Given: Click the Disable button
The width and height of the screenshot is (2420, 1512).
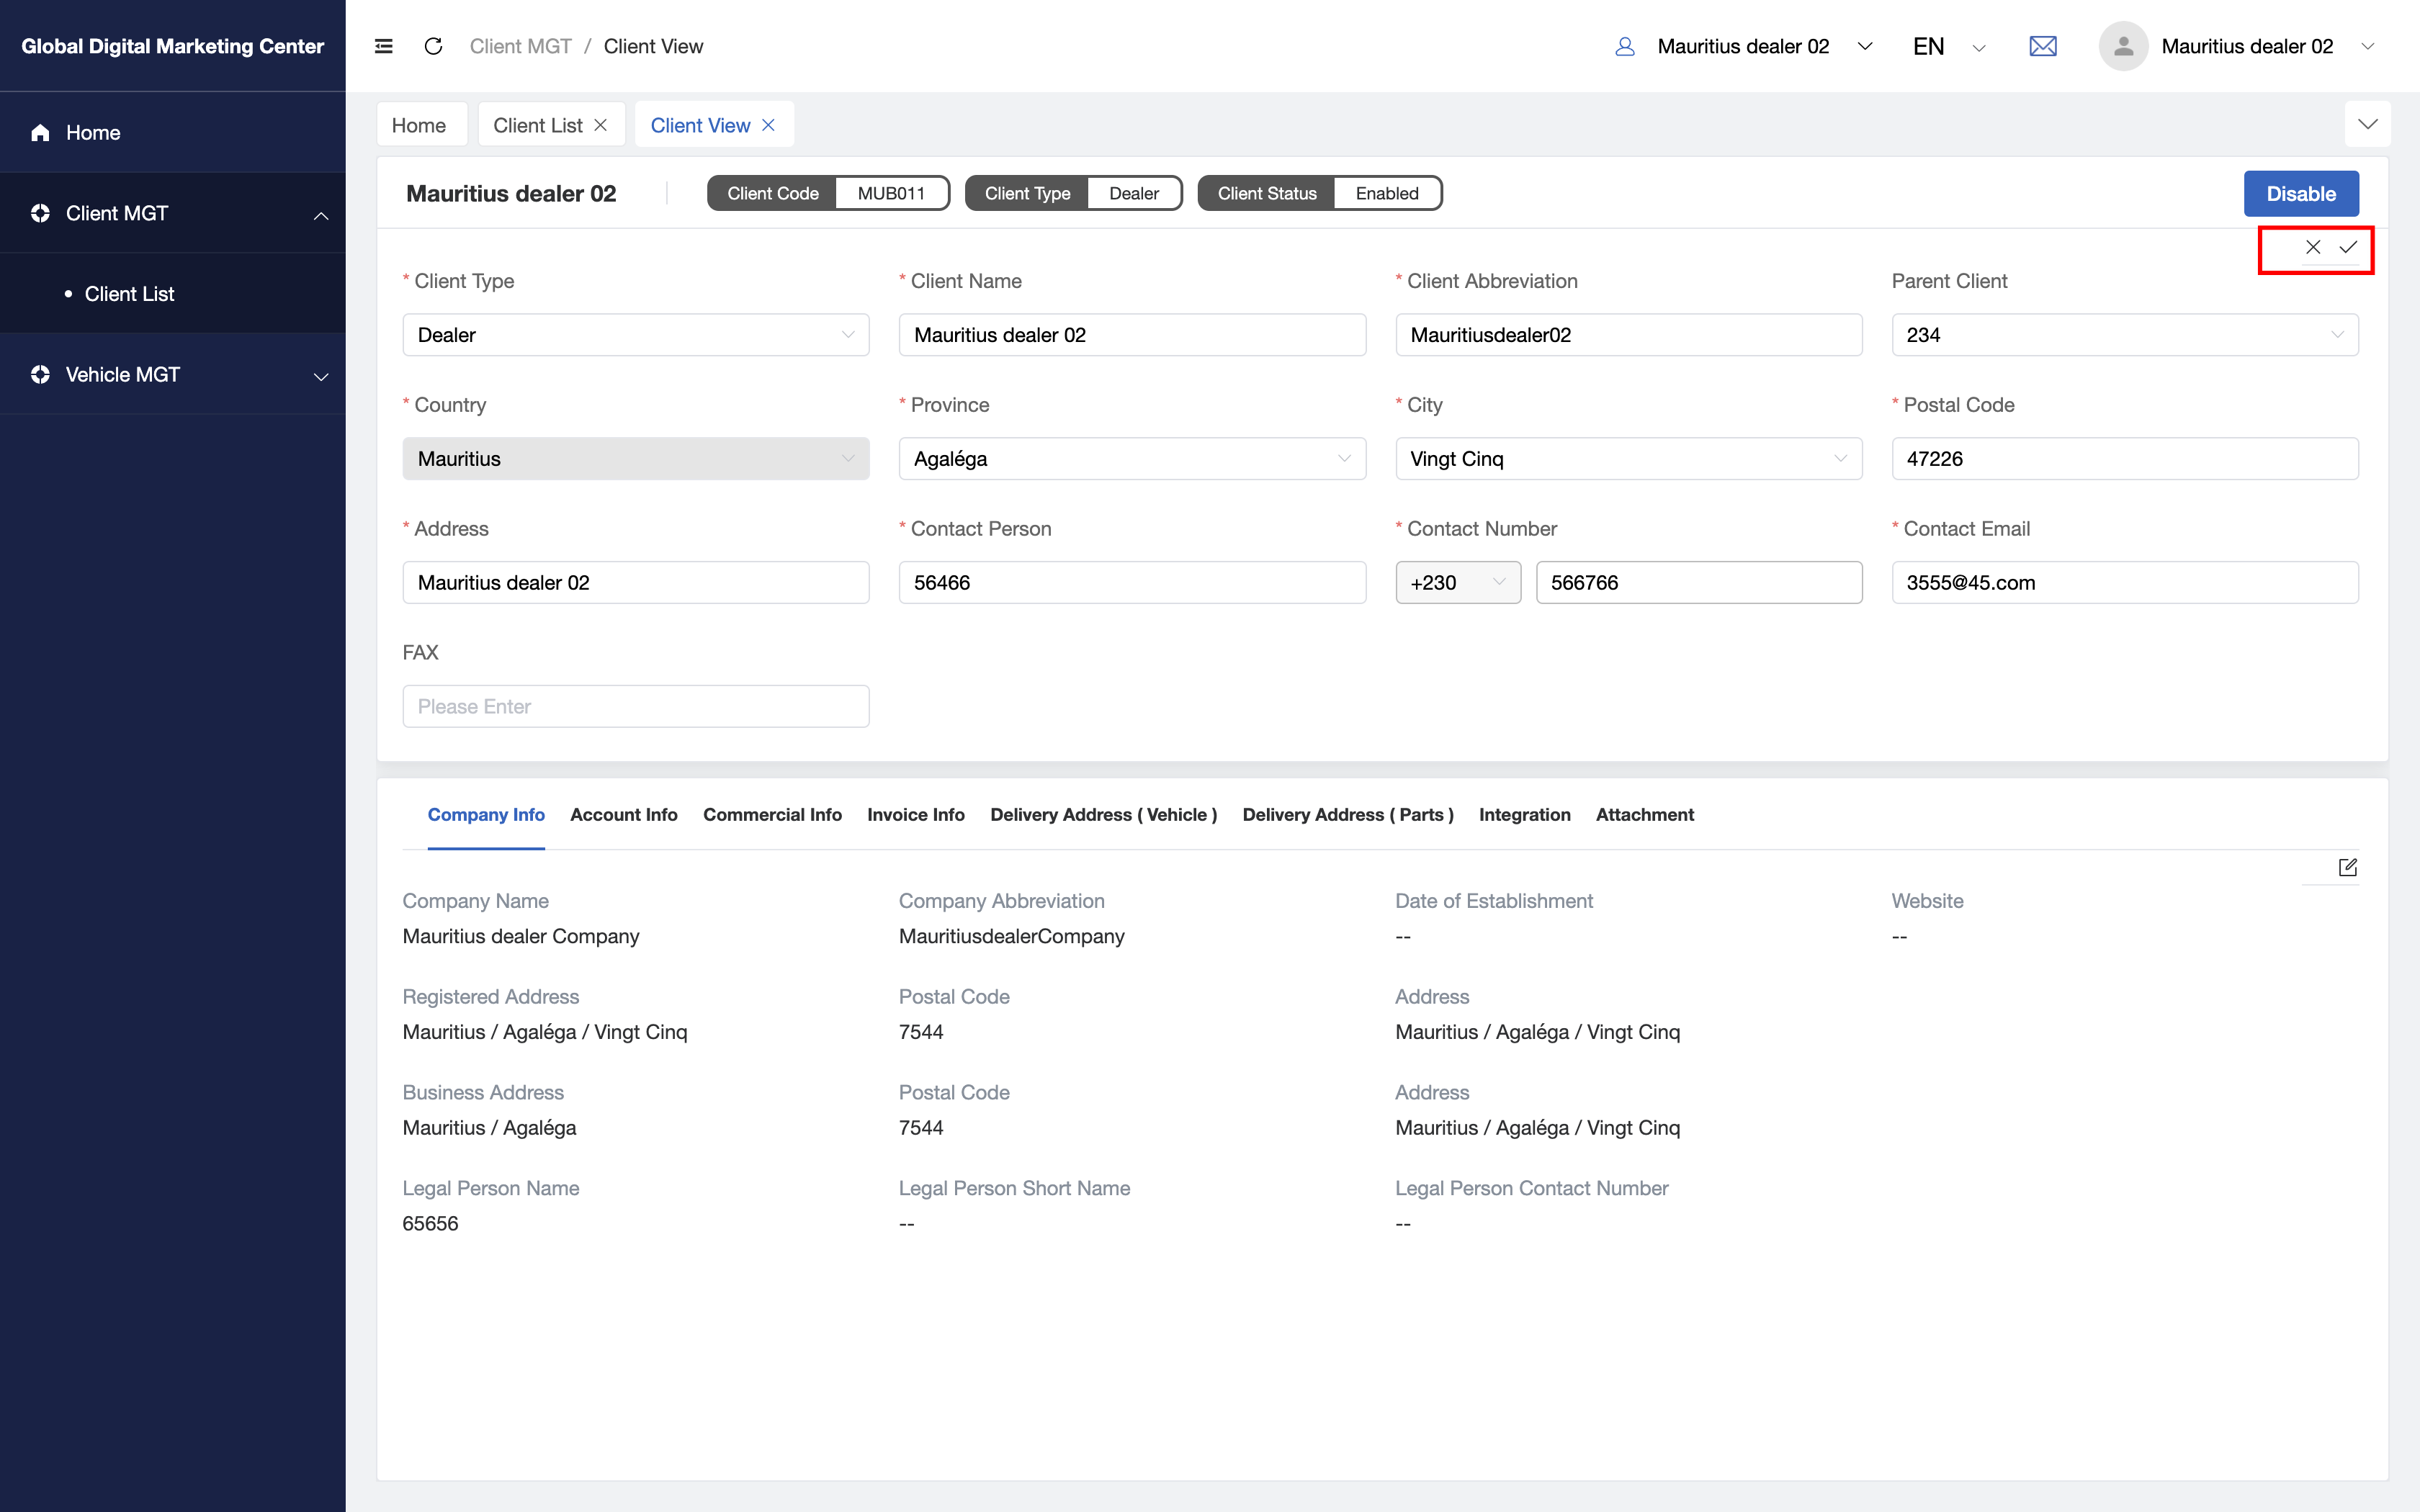Looking at the screenshot, I should pyautogui.click(x=2301, y=194).
